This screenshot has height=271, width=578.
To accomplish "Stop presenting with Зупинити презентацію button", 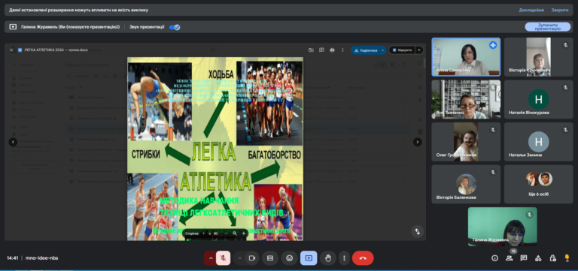I will pos(547,27).
